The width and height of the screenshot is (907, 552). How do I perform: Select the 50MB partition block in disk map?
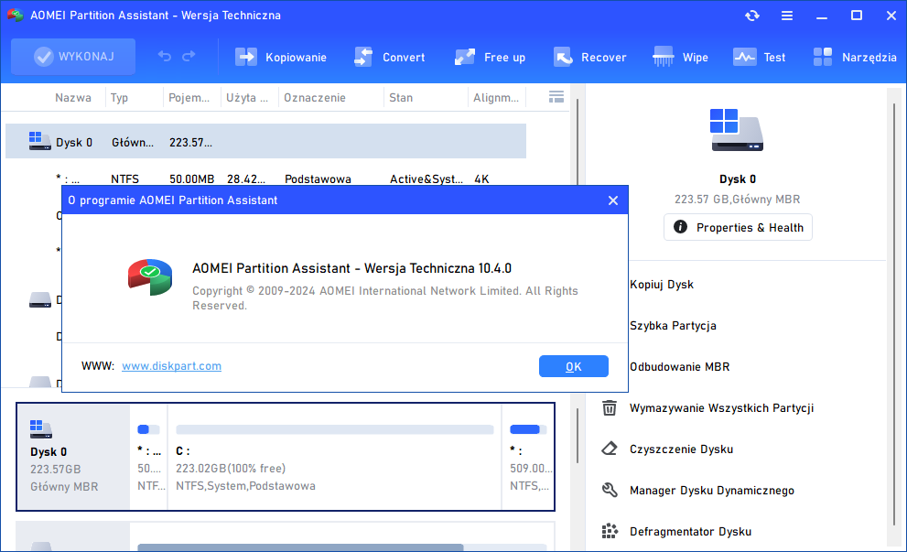pyautogui.click(x=148, y=457)
